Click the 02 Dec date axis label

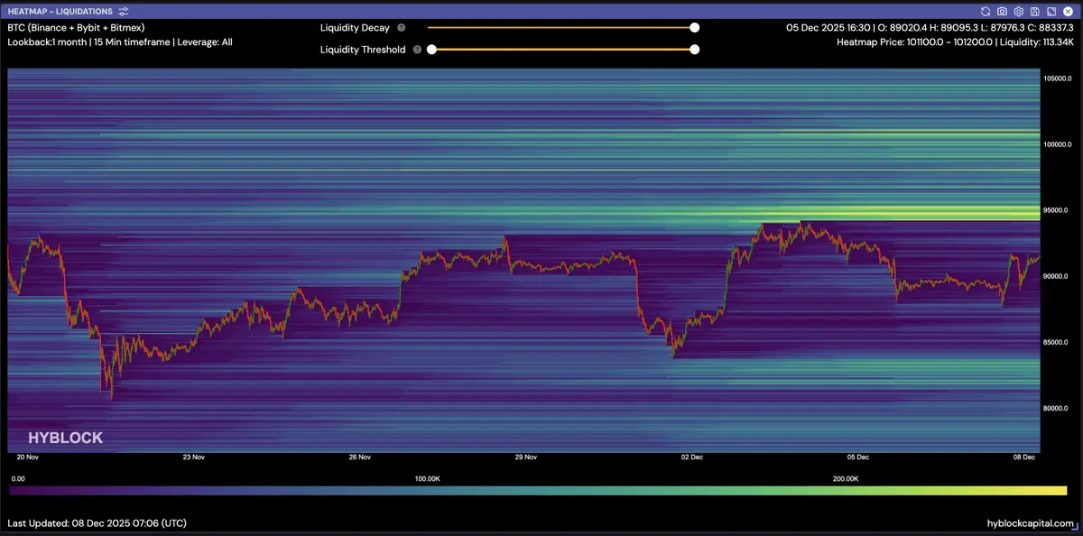pyautogui.click(x=692, y=457)
